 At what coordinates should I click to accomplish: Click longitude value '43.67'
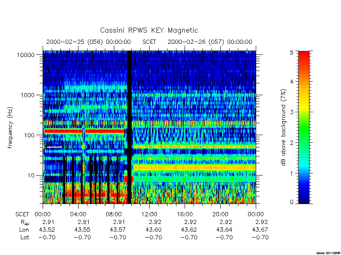[x=260, y=229]
